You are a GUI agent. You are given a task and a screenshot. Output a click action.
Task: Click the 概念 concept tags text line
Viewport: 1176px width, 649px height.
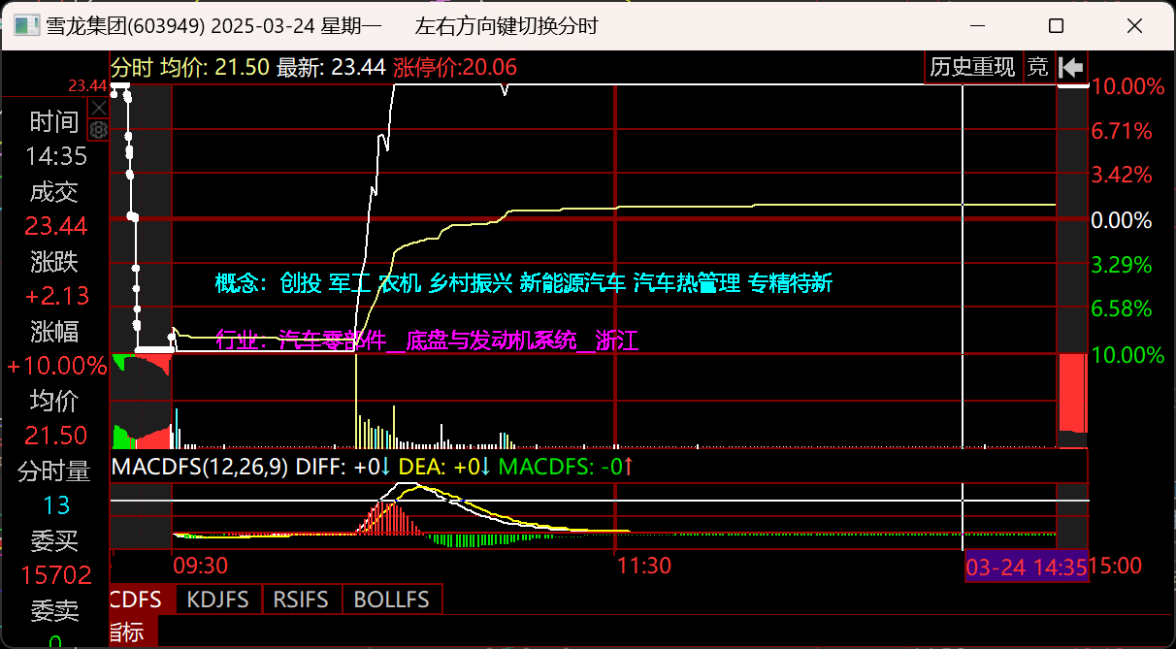(523, 283)
